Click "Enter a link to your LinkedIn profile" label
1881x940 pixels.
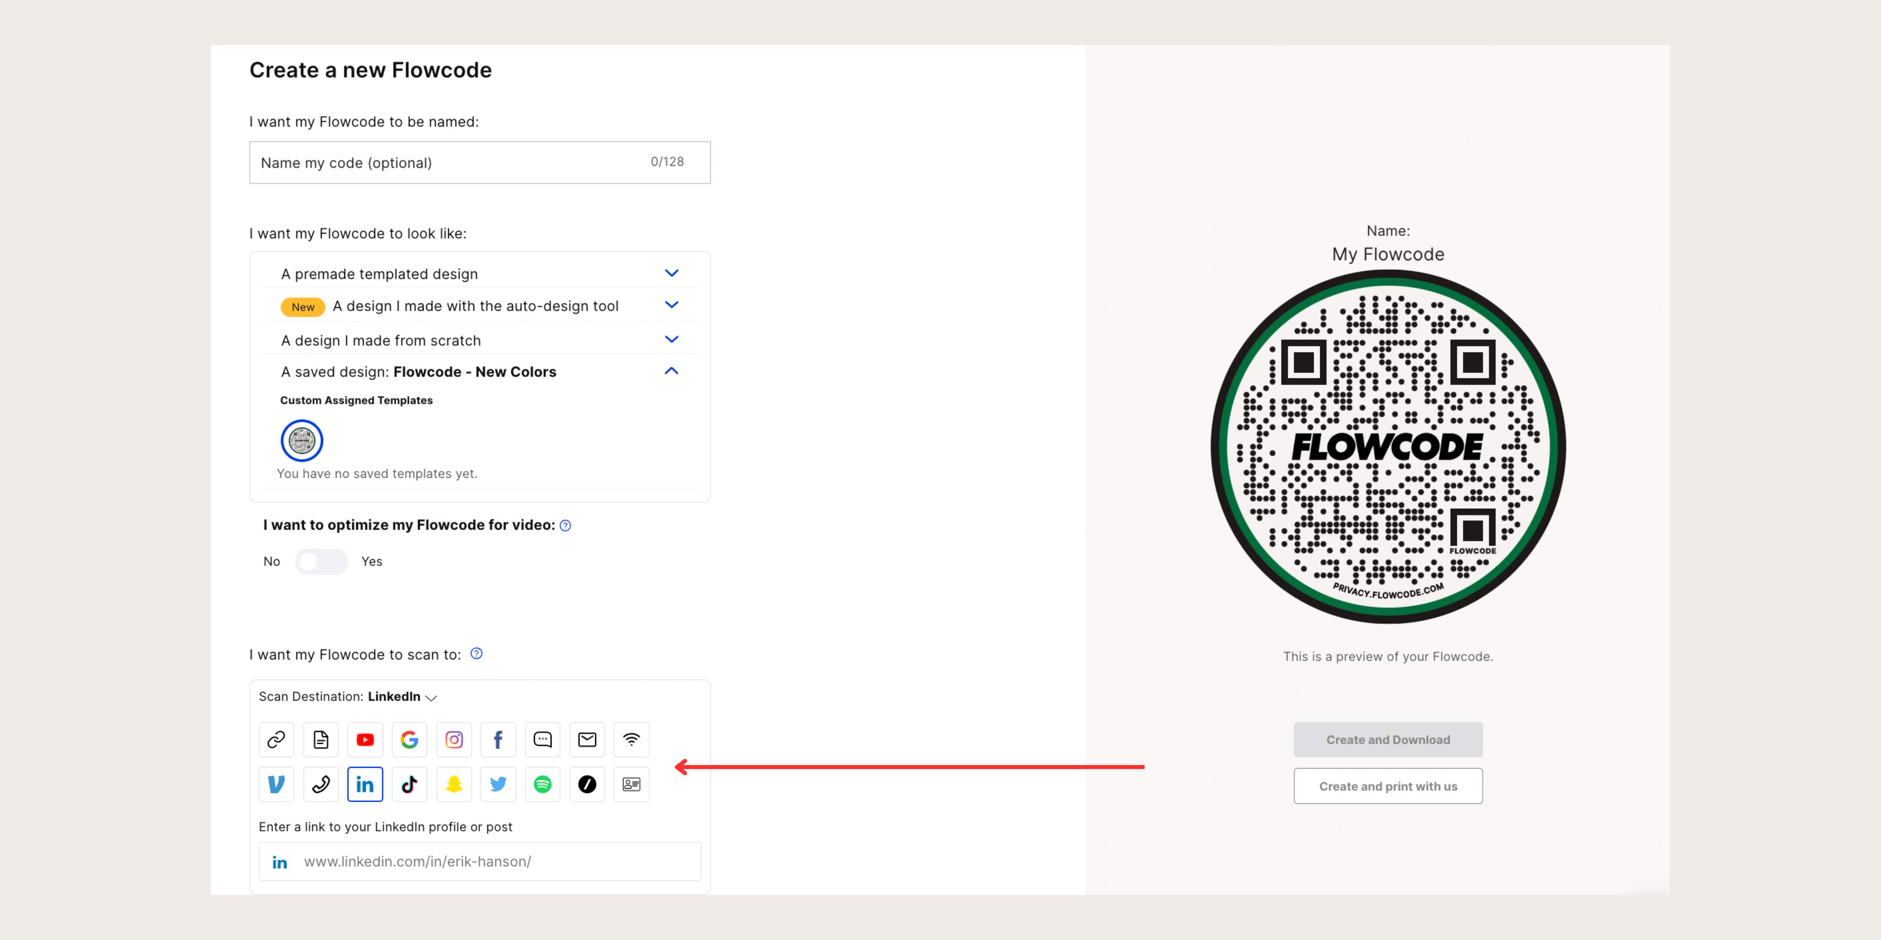click(x=385, y=827)
